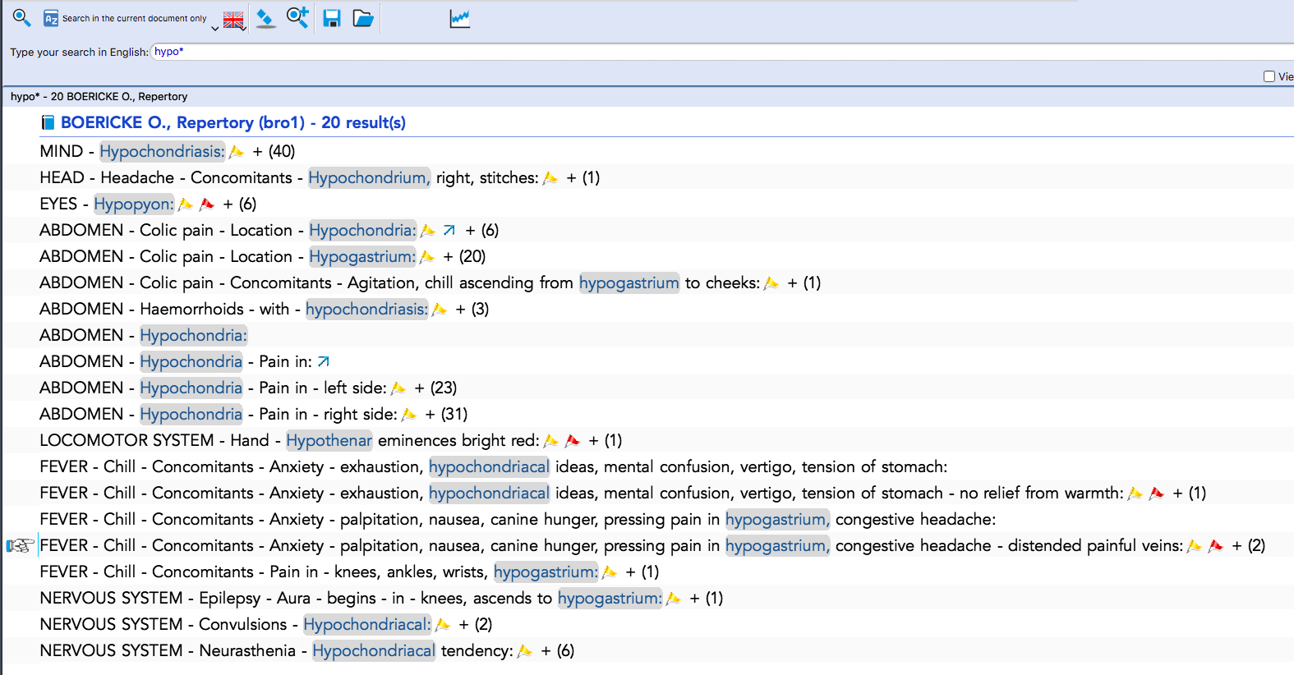Click the yellow flag on Pain in knees, ankles, wrists row
The width and height of the screenshot is (1294, 675).
610,572
